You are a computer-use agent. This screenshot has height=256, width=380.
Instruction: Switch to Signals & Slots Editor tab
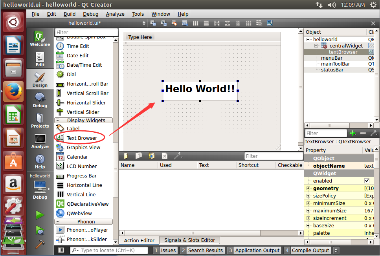pyautogui.click(x=189, y=240)
